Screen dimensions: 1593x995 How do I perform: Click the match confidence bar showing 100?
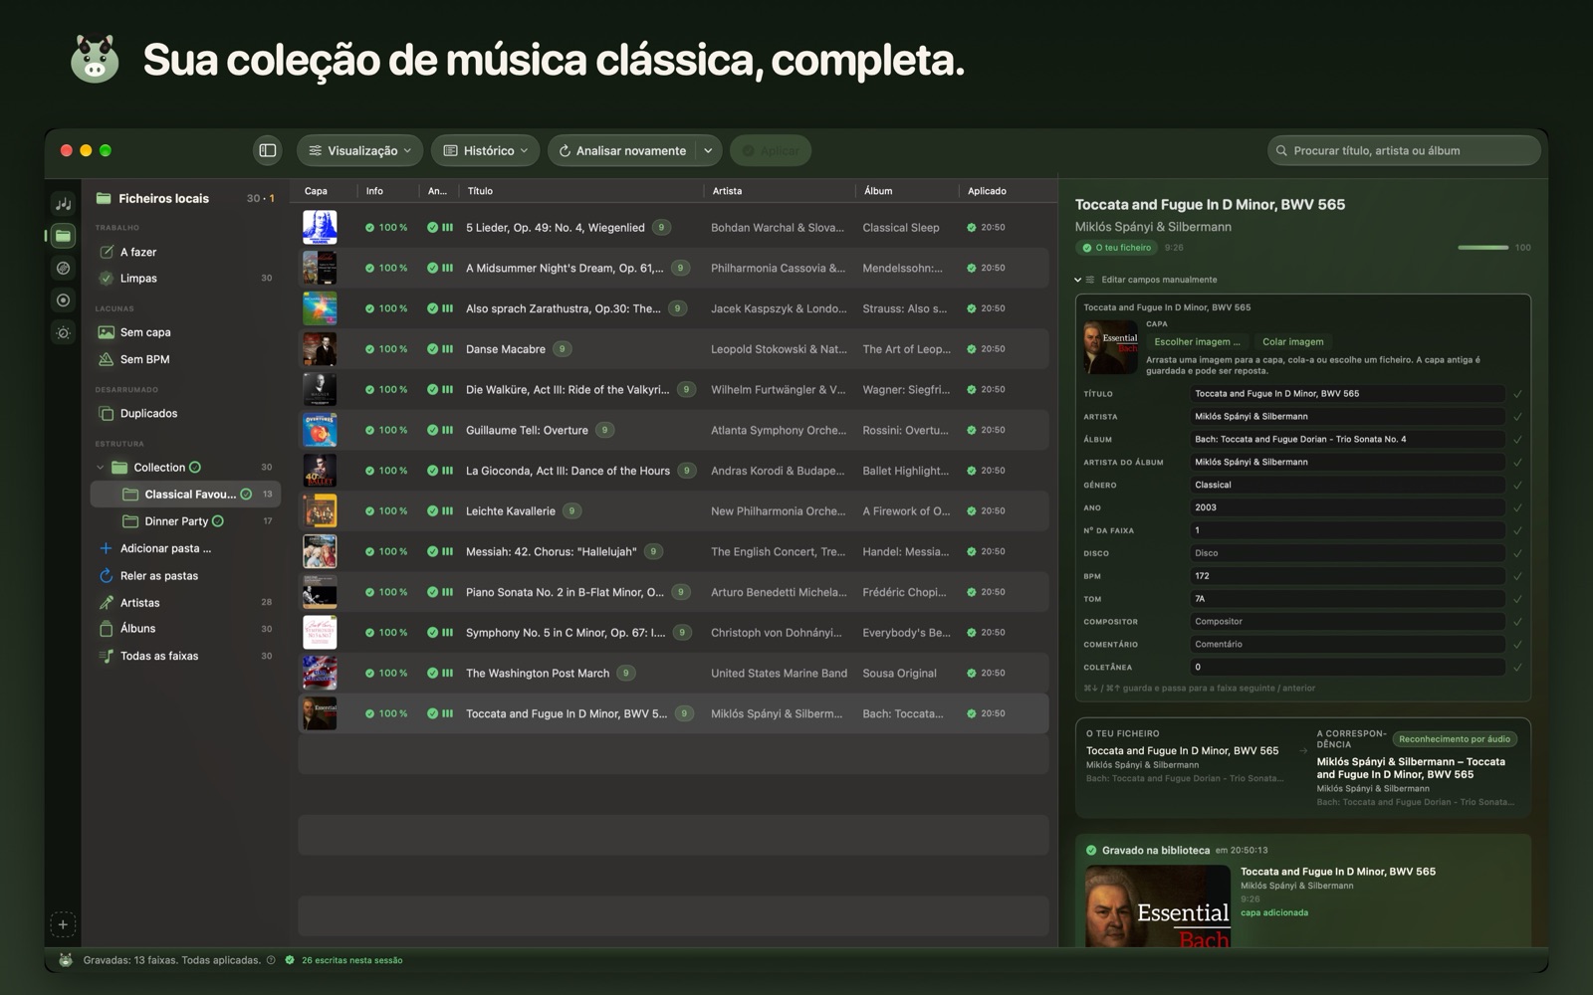click(x=1483, y=248)
